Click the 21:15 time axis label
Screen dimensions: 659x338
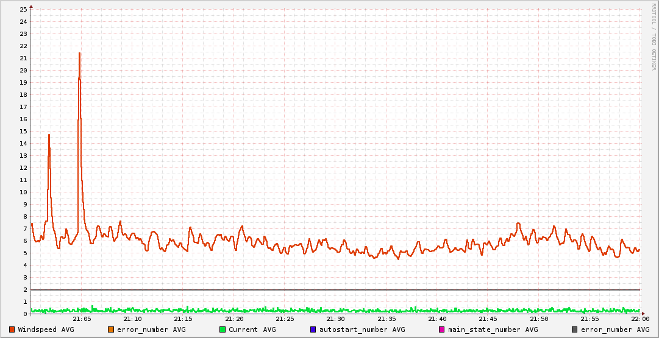point(183,319)
